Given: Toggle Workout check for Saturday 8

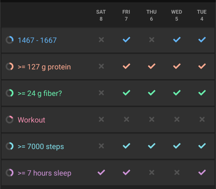Looking at the screenshot, I should [x=101, y=120].
